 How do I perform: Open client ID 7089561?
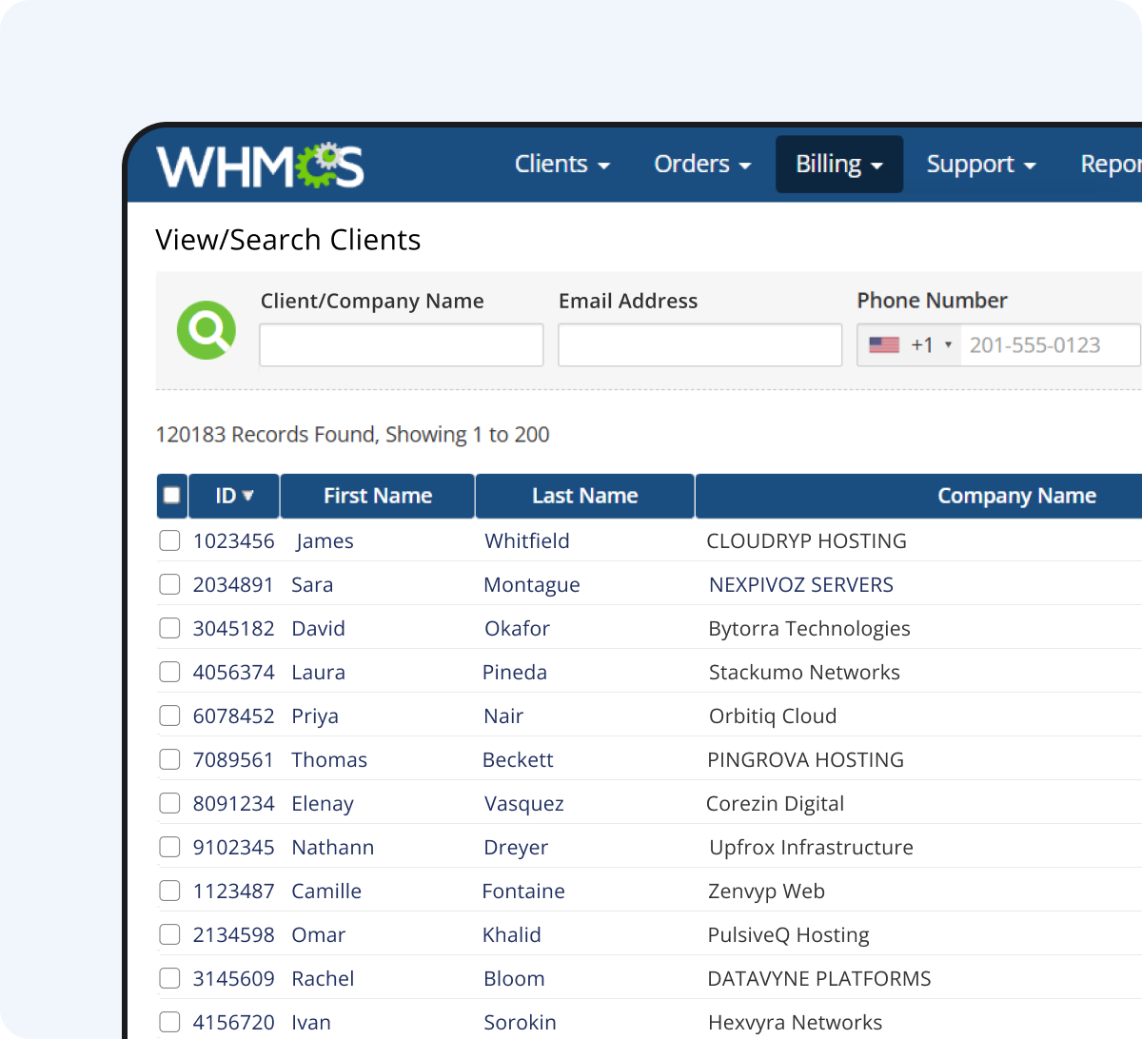(x=233, y=759)
